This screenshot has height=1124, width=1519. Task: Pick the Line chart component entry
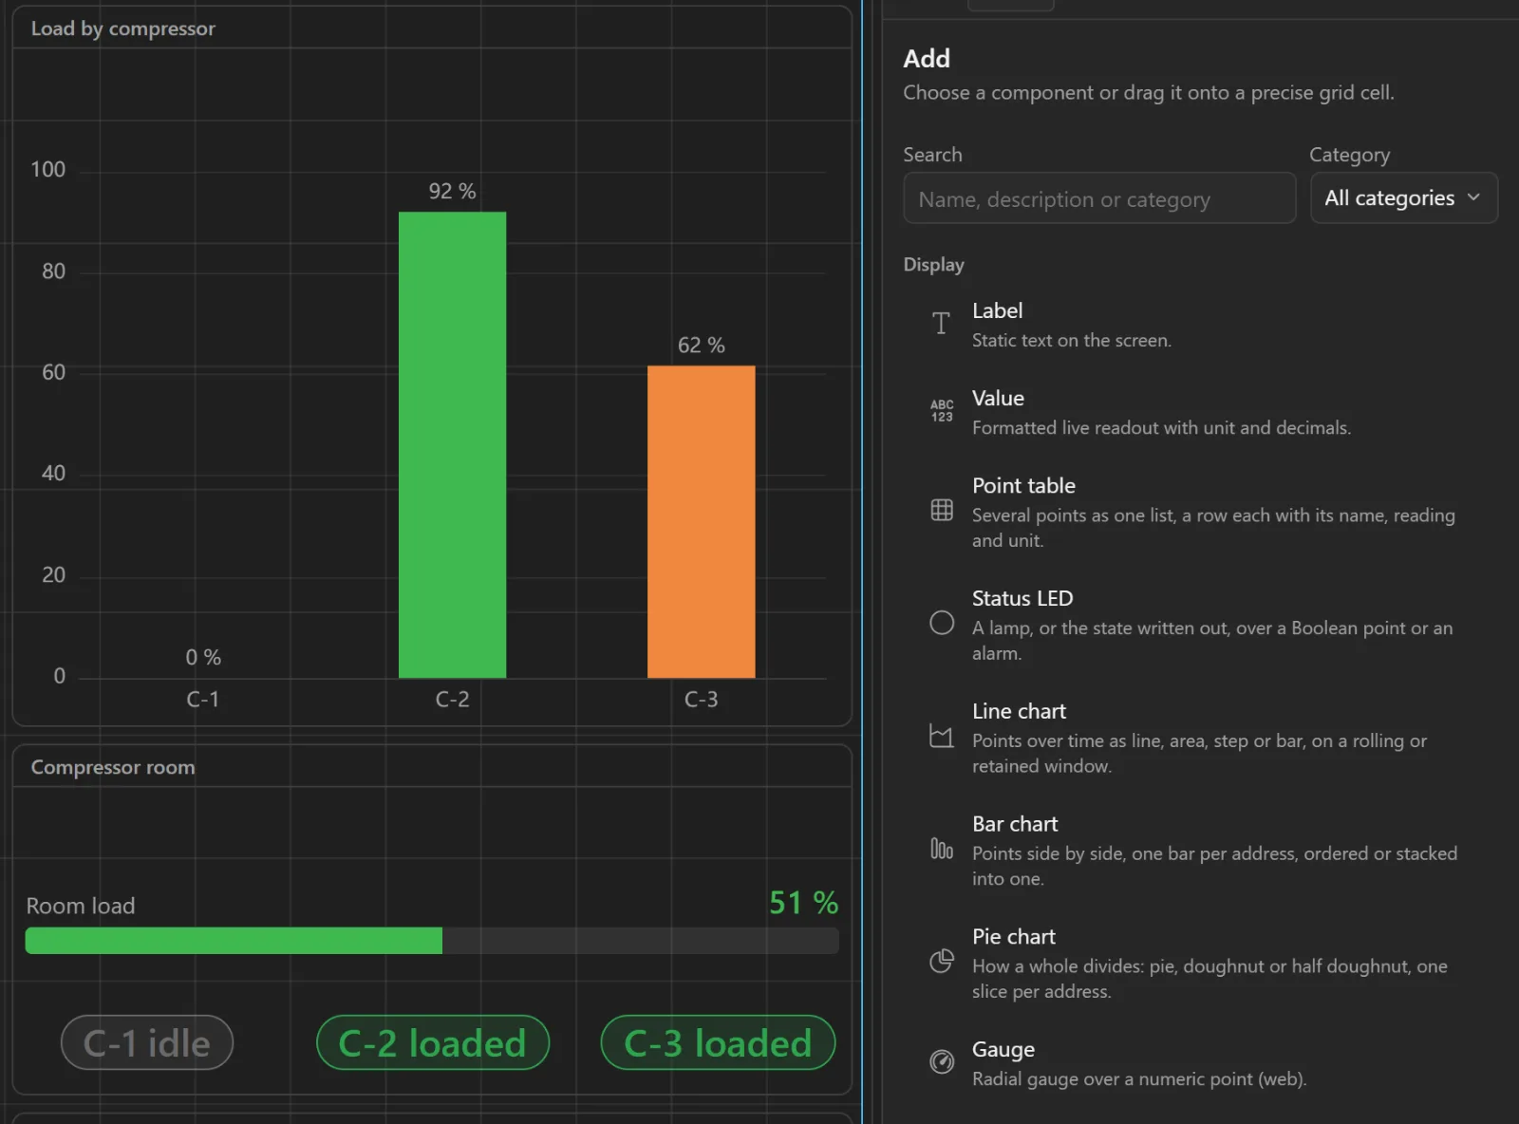(x=1200, y=738)
